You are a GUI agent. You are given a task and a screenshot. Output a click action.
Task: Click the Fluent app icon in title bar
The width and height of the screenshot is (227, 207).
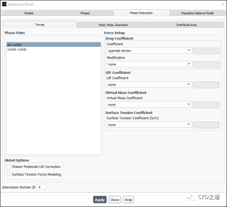(x=5, y=4)
